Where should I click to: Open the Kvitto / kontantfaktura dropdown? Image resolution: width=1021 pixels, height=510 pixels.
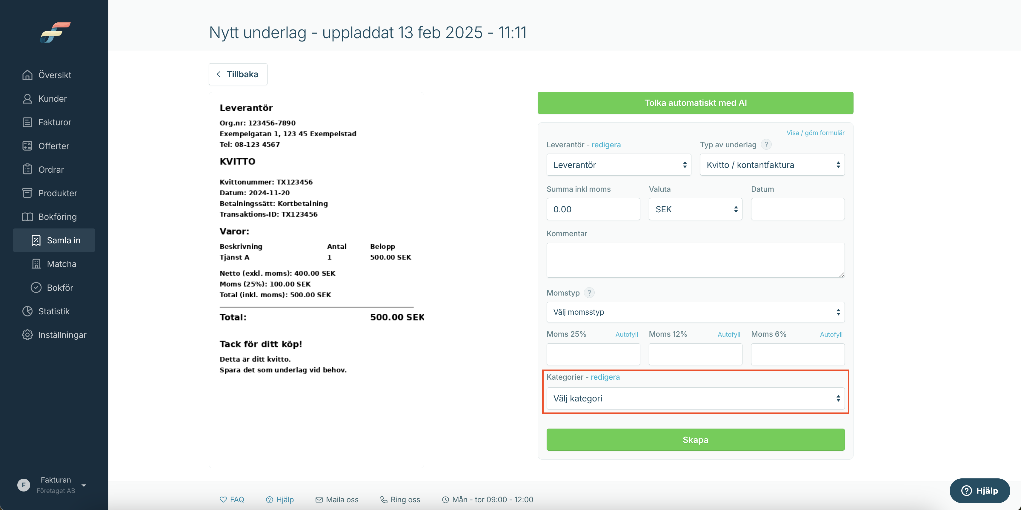click(x=772, y=165)
